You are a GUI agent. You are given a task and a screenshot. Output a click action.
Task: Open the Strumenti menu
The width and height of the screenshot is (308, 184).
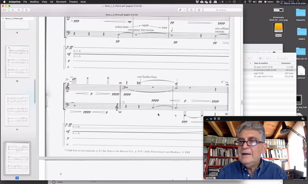(61, 2)
